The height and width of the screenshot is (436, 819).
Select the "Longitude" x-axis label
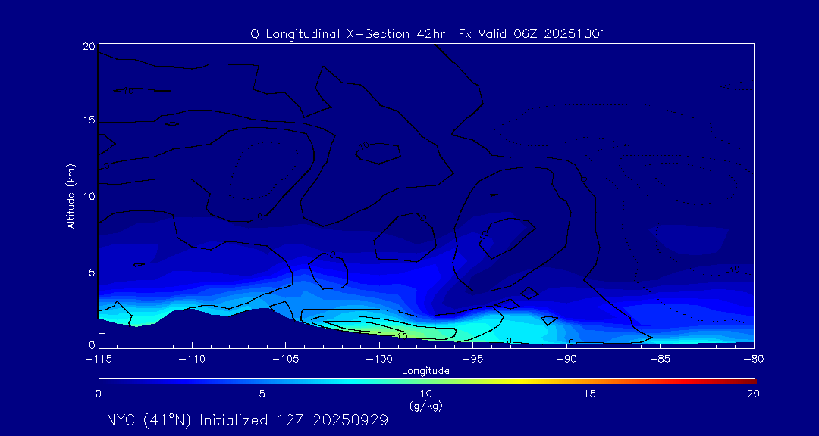point(425,372)
